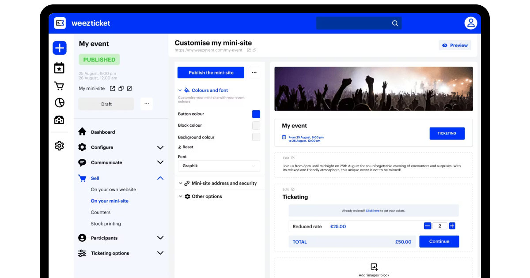Collapse the Sell menu chevron

[160, 178]
